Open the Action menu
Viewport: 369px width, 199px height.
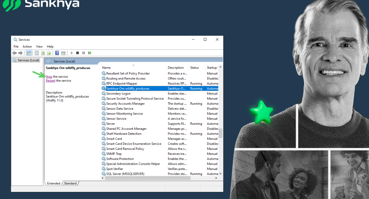click(27, 46)
